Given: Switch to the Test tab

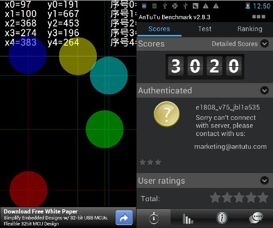Looking at the screenshot, I should 205,29.
